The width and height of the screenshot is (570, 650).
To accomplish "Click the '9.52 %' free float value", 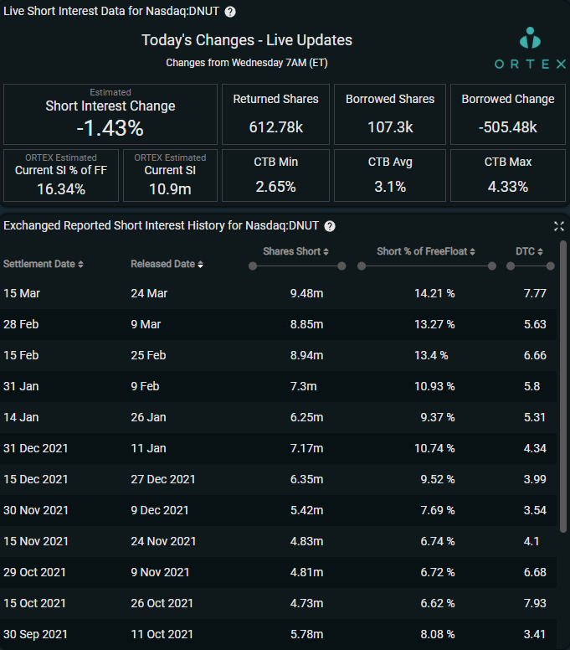I will (x=438, y=479).
